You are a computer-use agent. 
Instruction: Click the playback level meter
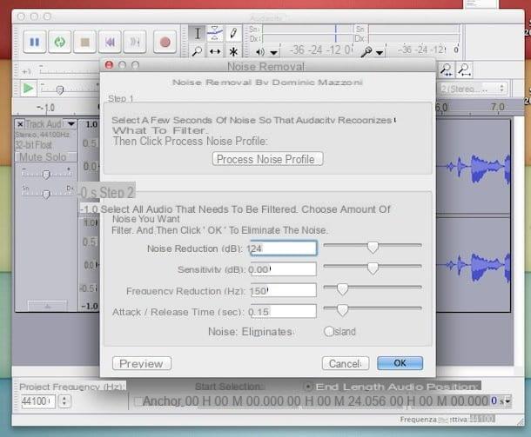pyautogui.click(x=307, y=34)
